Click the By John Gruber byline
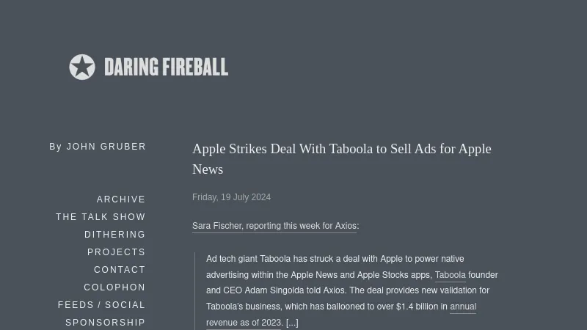 tap(98, 146)
